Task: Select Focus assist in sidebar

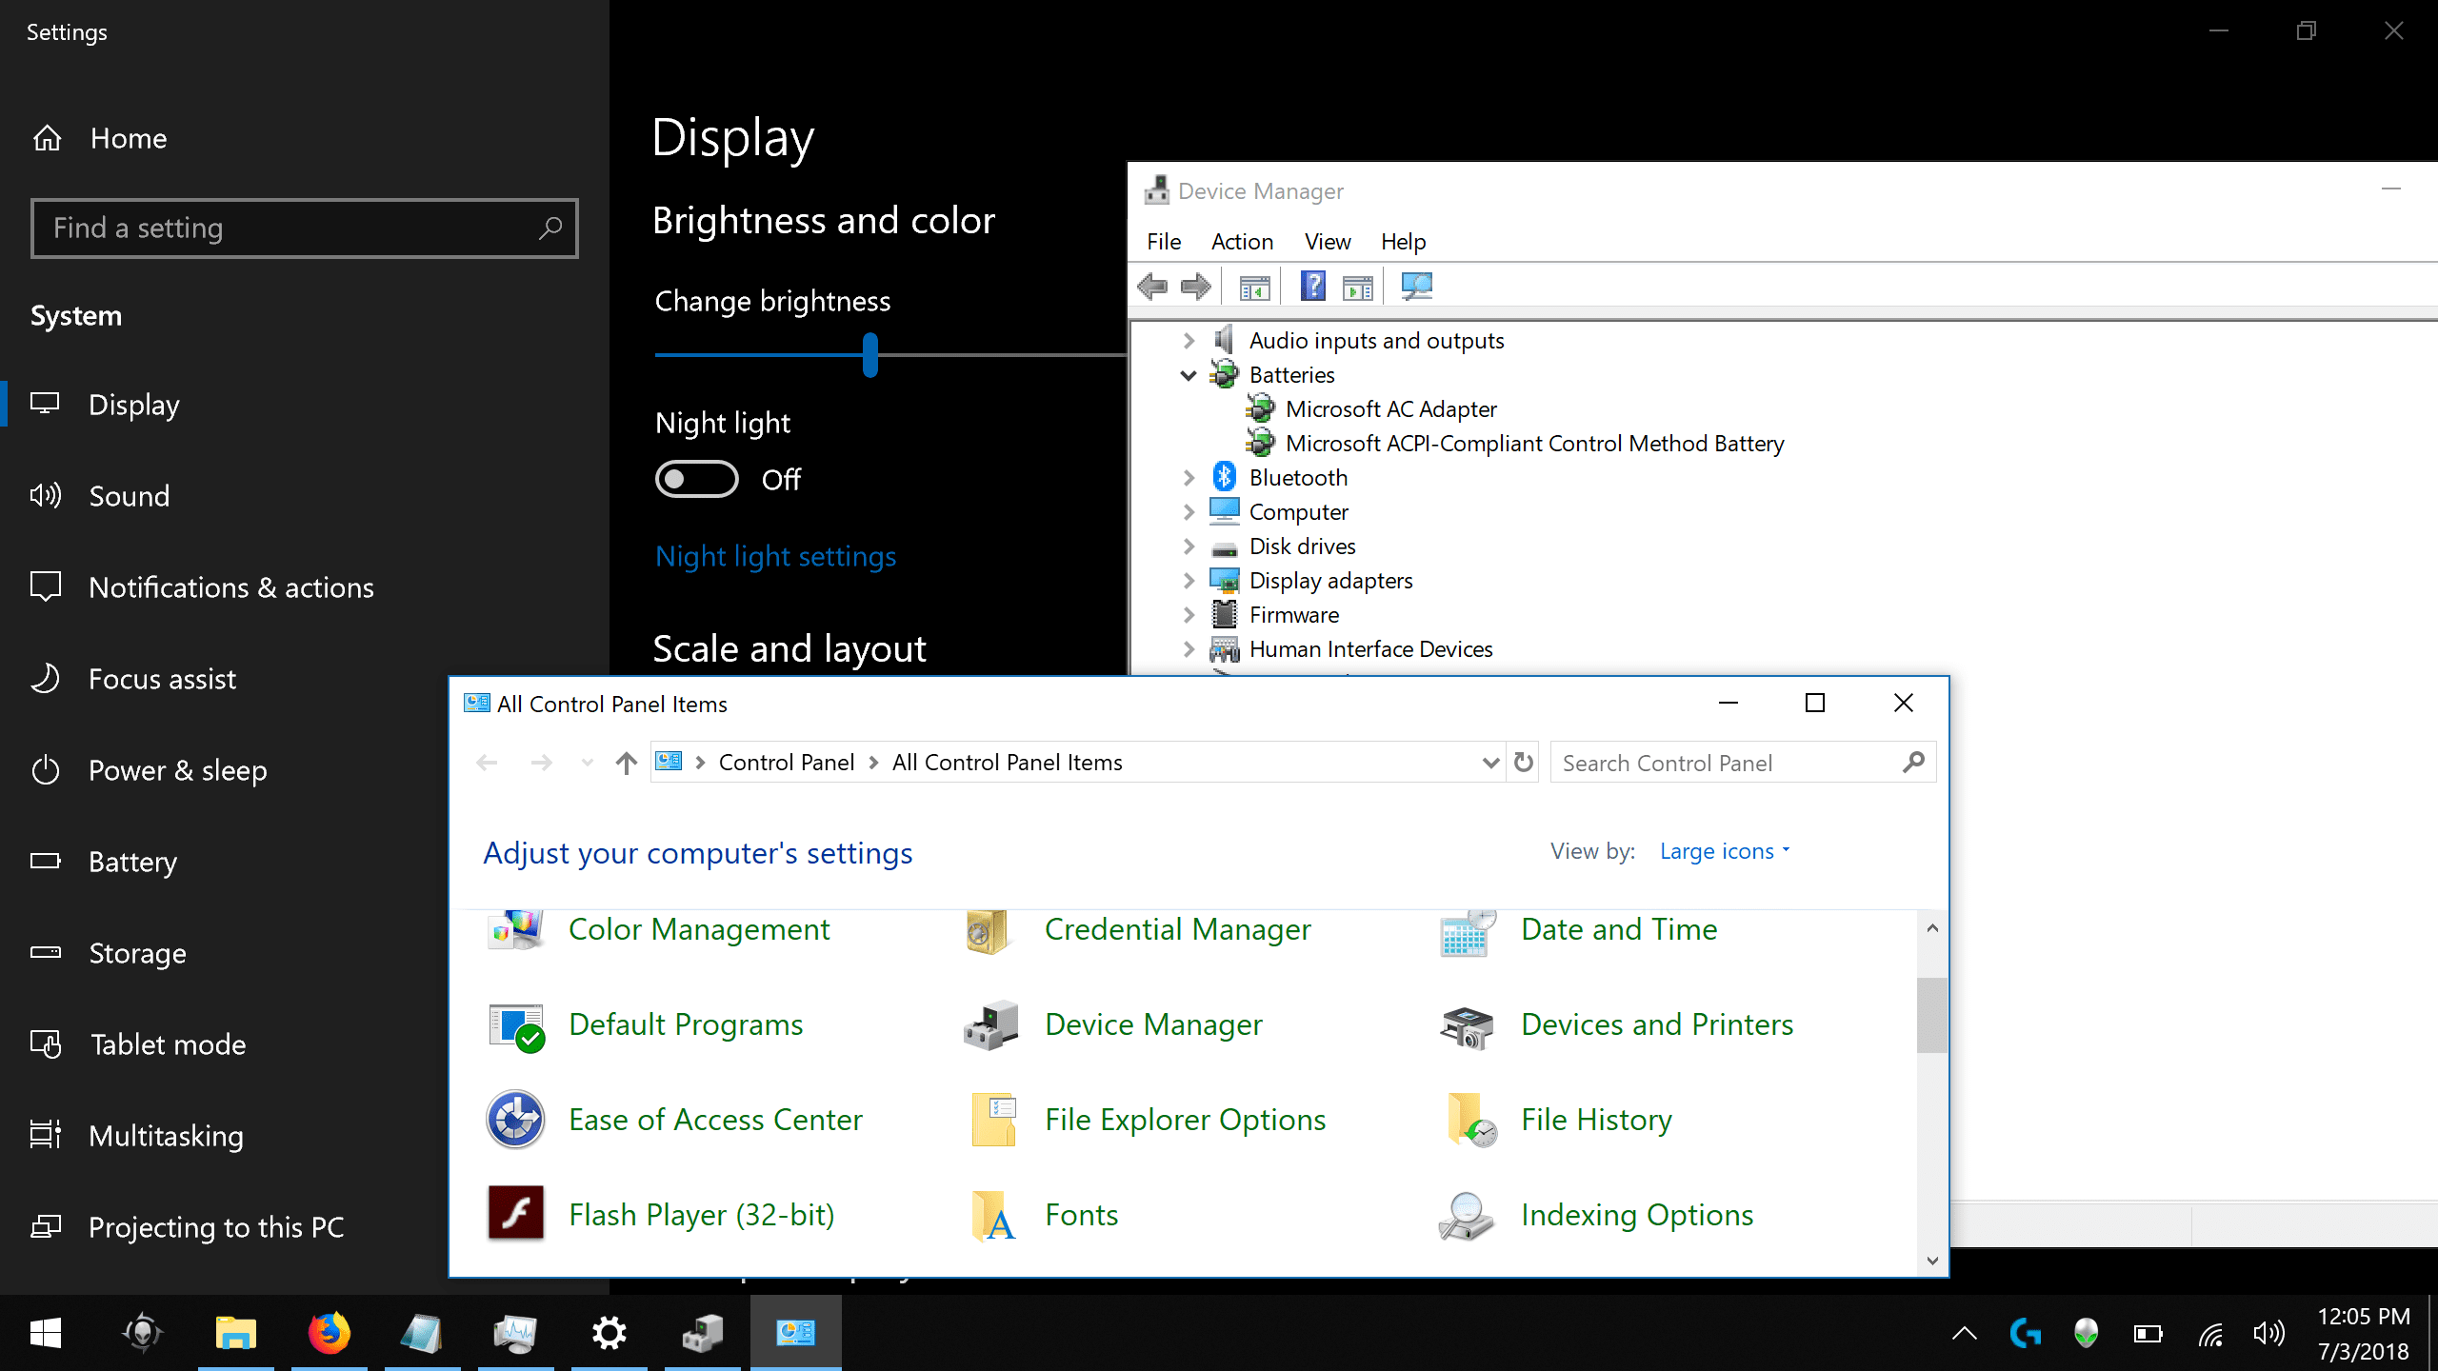Action: pyautogui.click(x=162, y=679)
